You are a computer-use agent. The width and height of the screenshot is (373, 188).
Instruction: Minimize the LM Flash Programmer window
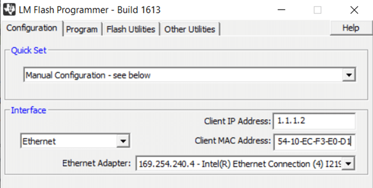[x=281, y=10]
